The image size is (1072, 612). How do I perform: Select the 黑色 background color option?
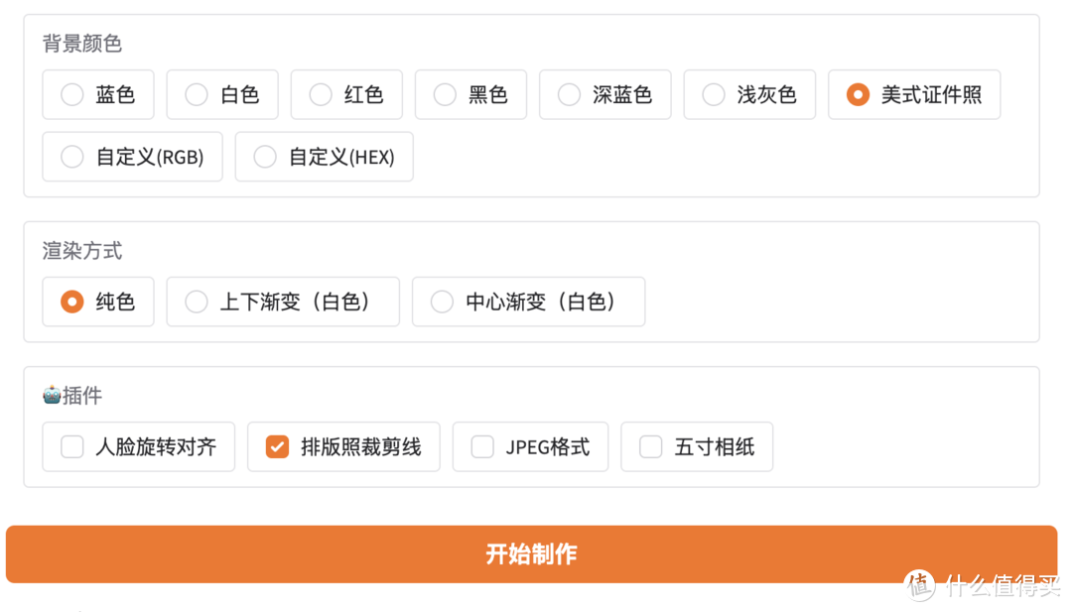469,94
